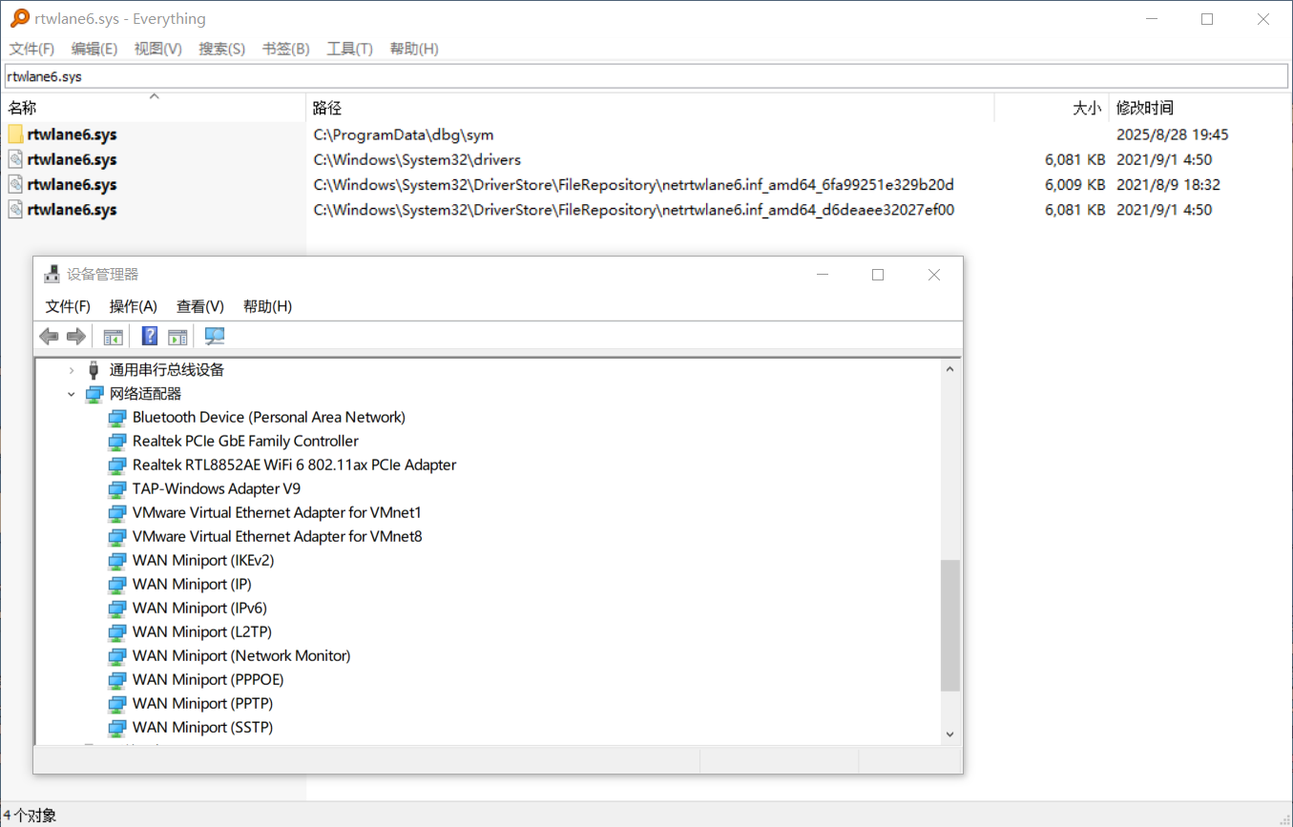Open the 编辑(E) menu in Everything

click(94, 49)
